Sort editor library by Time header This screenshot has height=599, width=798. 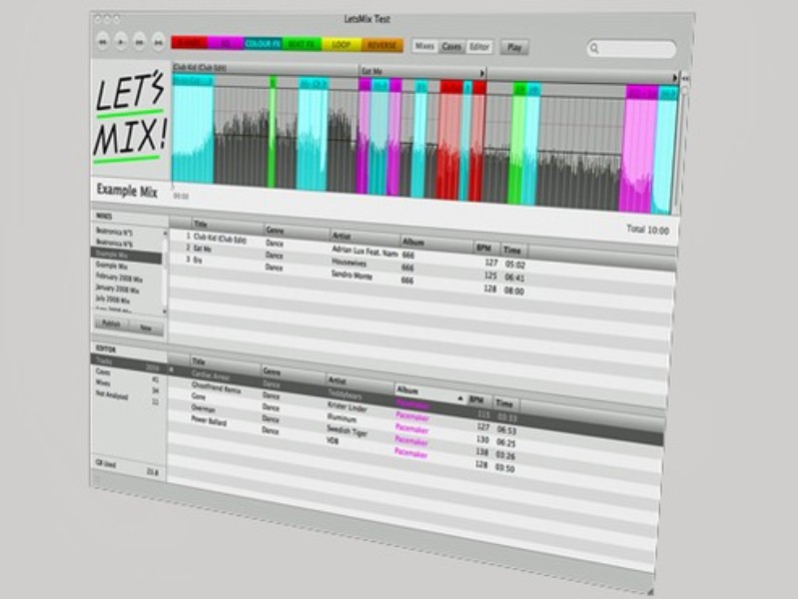504,403
